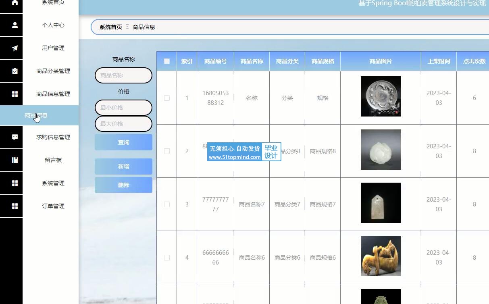Click the 商品分类6 cell

pyautogui.click(x=287, y=258)
